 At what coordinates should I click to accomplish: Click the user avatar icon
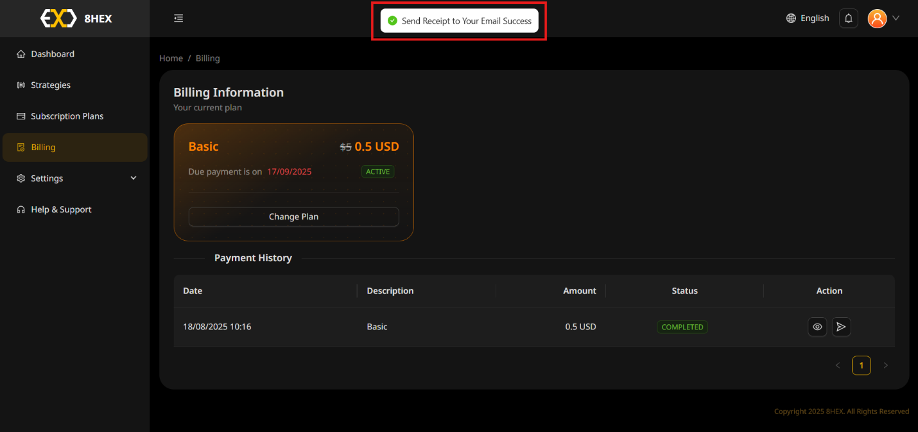pyautogui.click(x=876, y=18)
